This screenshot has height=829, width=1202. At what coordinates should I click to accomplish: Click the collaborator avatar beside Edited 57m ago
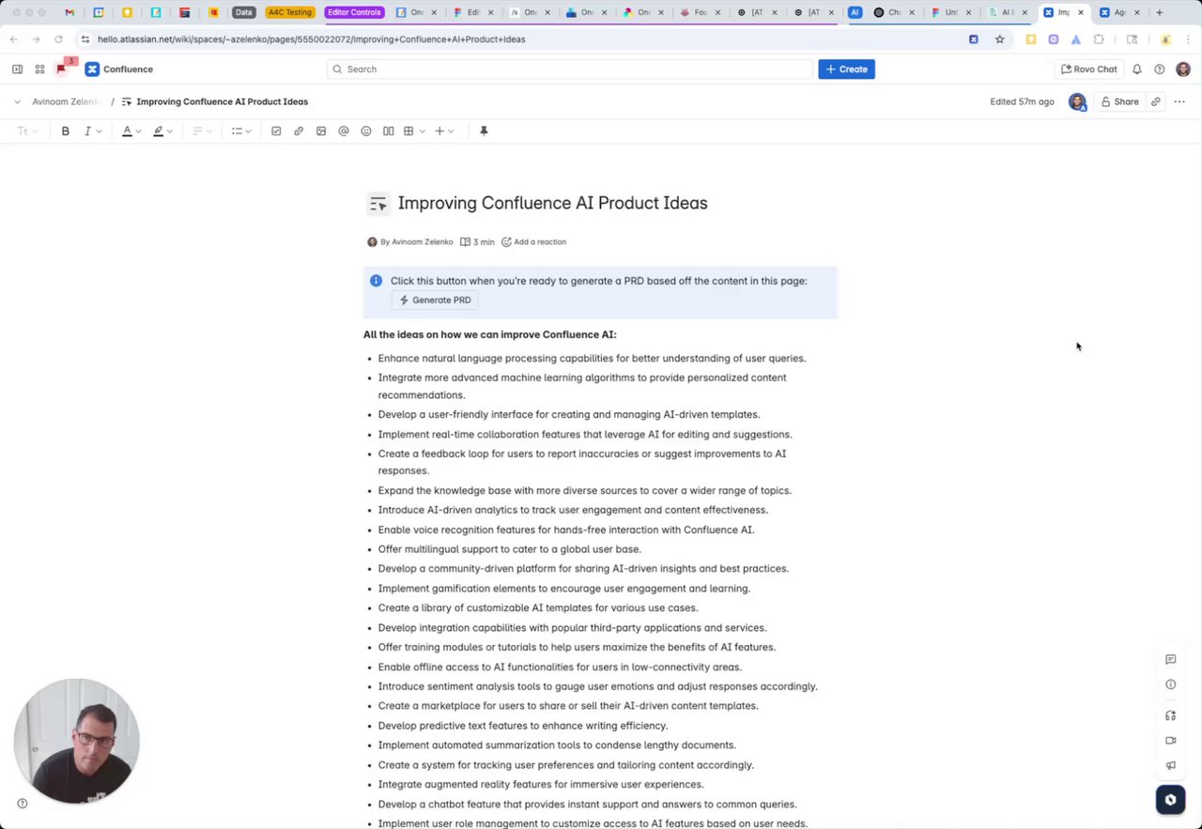point(1077,101)
